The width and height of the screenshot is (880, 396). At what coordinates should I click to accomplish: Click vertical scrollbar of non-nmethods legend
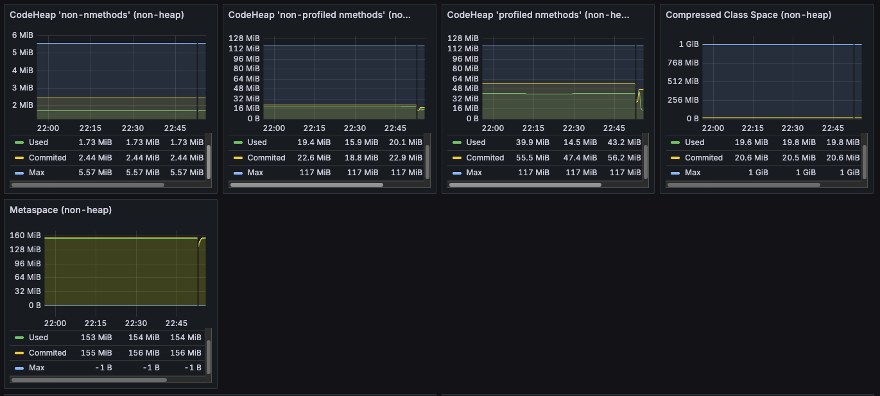pos(209,162)
